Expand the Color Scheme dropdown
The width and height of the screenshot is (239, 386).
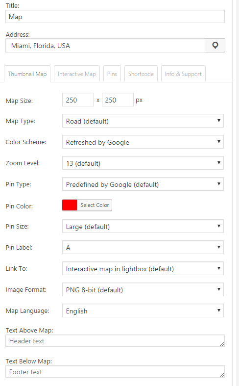[143, 142]
